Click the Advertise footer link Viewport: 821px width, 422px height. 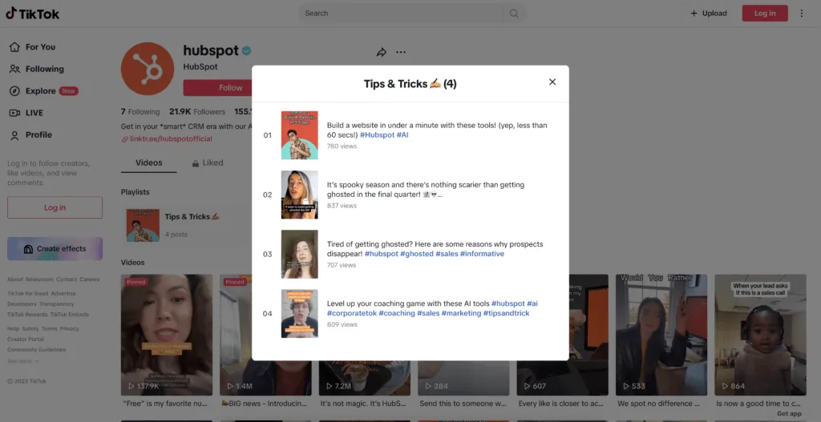click(x=63, y=293)
